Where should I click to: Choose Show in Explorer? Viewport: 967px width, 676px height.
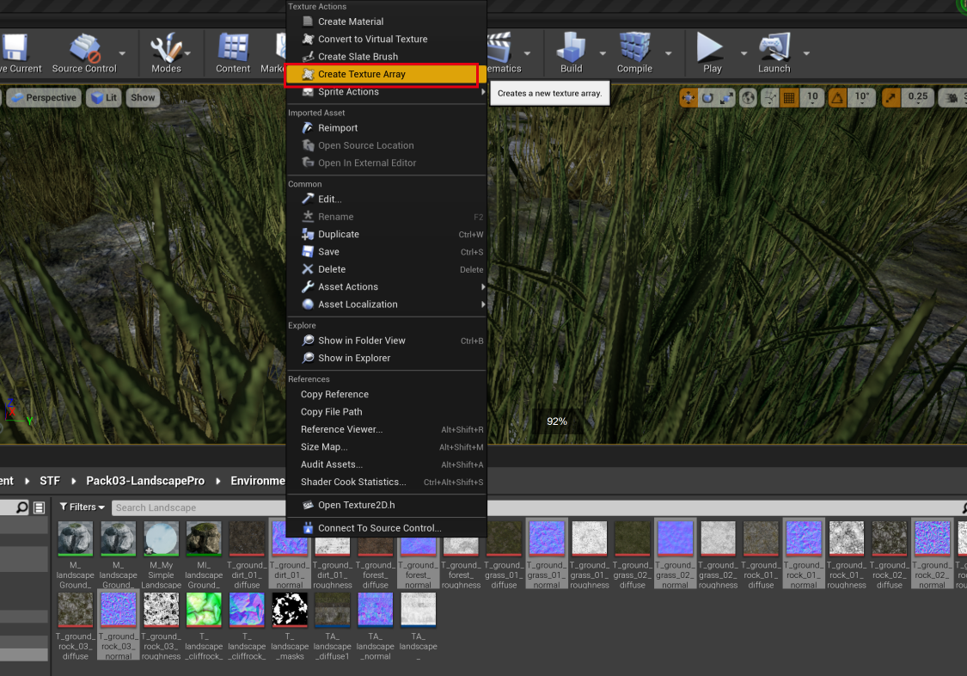(387, 358)
